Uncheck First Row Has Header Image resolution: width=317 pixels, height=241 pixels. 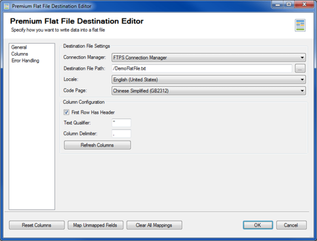66,113
